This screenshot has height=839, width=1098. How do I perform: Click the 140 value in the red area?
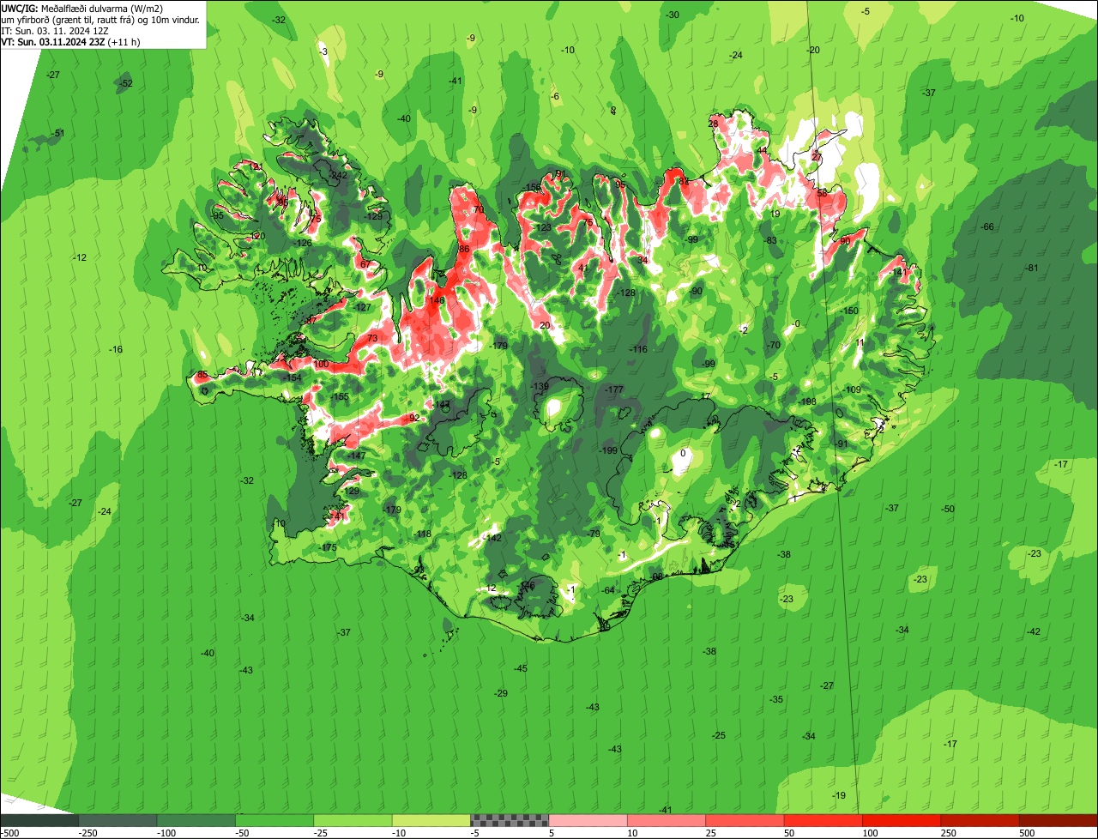click(x=437, y=300)
